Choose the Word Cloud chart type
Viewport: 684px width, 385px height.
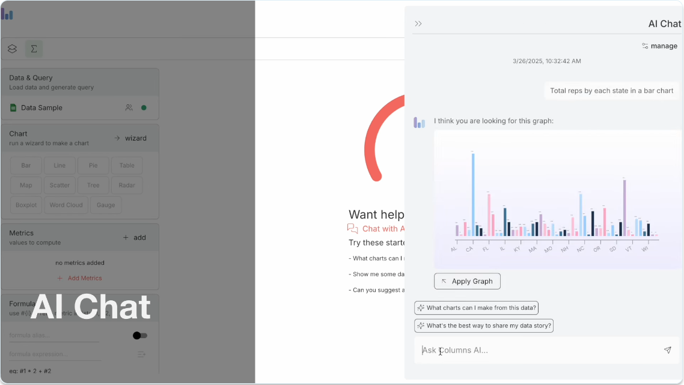(66, 205)
